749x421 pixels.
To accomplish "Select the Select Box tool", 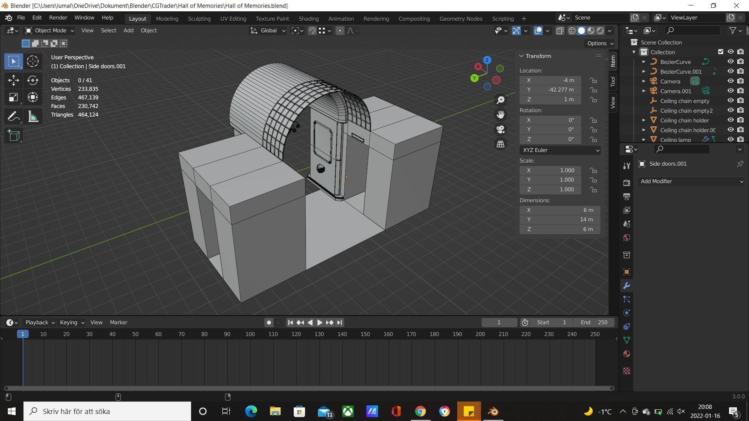I will tap(14, 62).
